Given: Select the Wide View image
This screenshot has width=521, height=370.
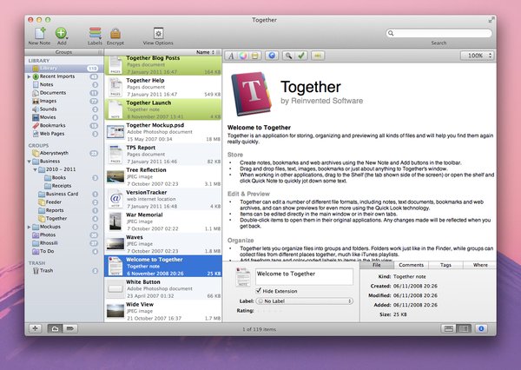Looking at the screenshot, I should pyautogui.click(x=163, y=311).
